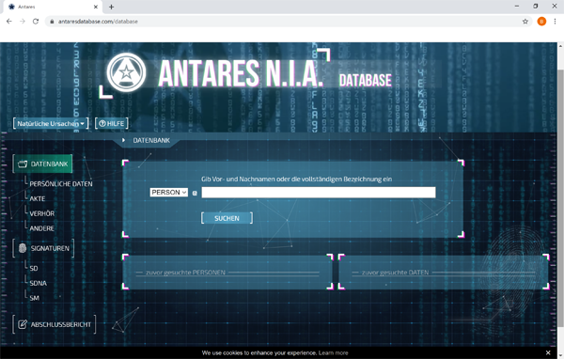Click the breadcrumb triangle arrow before DATENBANK
564x359 pixels.
(x=123, y=140)
